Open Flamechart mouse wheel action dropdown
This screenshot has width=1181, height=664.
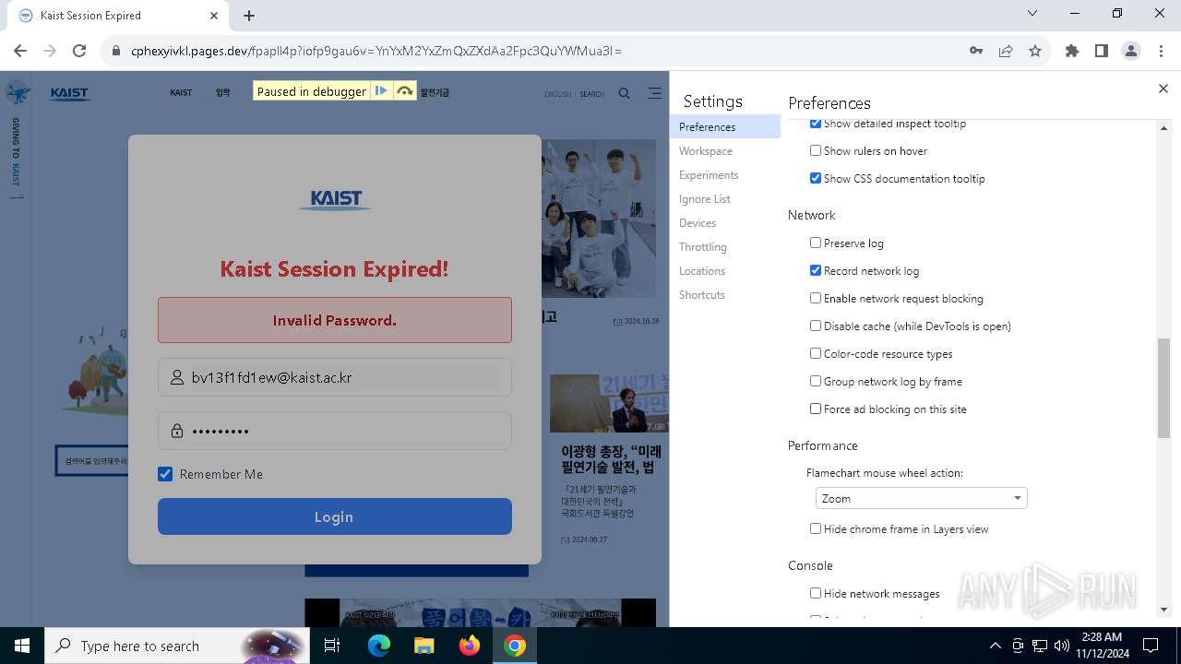coord(921,498)
